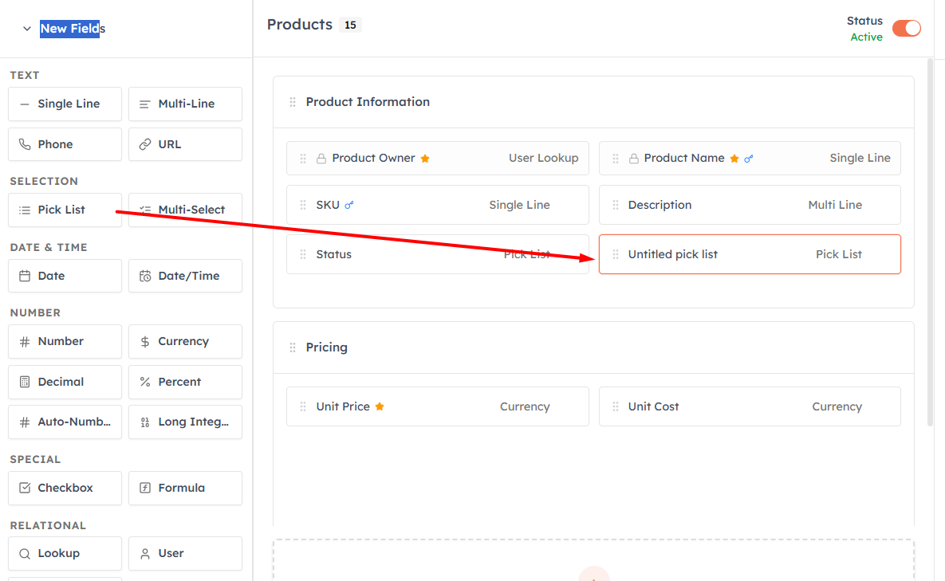Screen dimensions: 945x581
Task: Click the Description field drag handle
Action: click(616, 205)
